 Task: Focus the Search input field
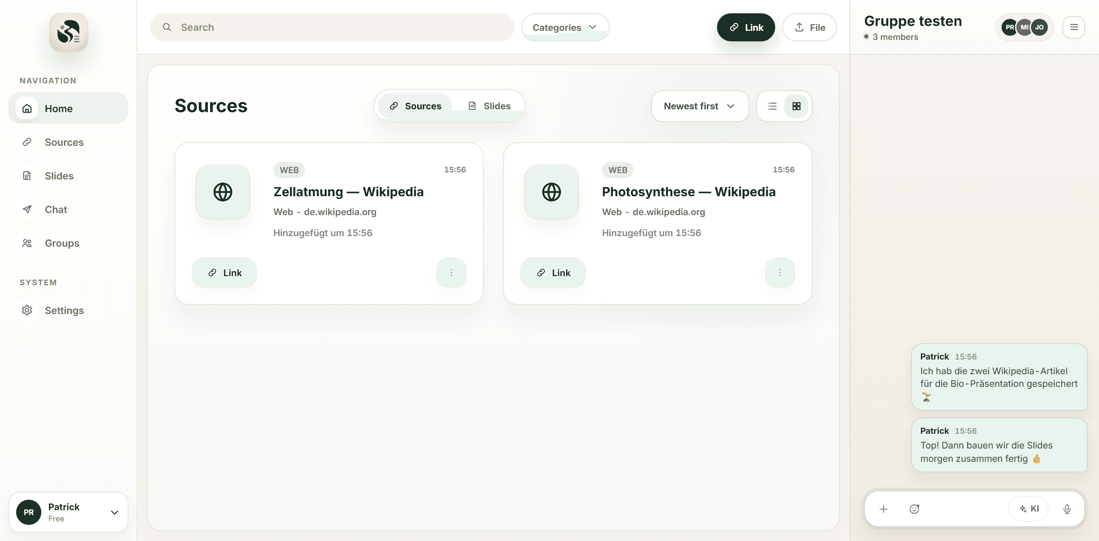(332, 27)
